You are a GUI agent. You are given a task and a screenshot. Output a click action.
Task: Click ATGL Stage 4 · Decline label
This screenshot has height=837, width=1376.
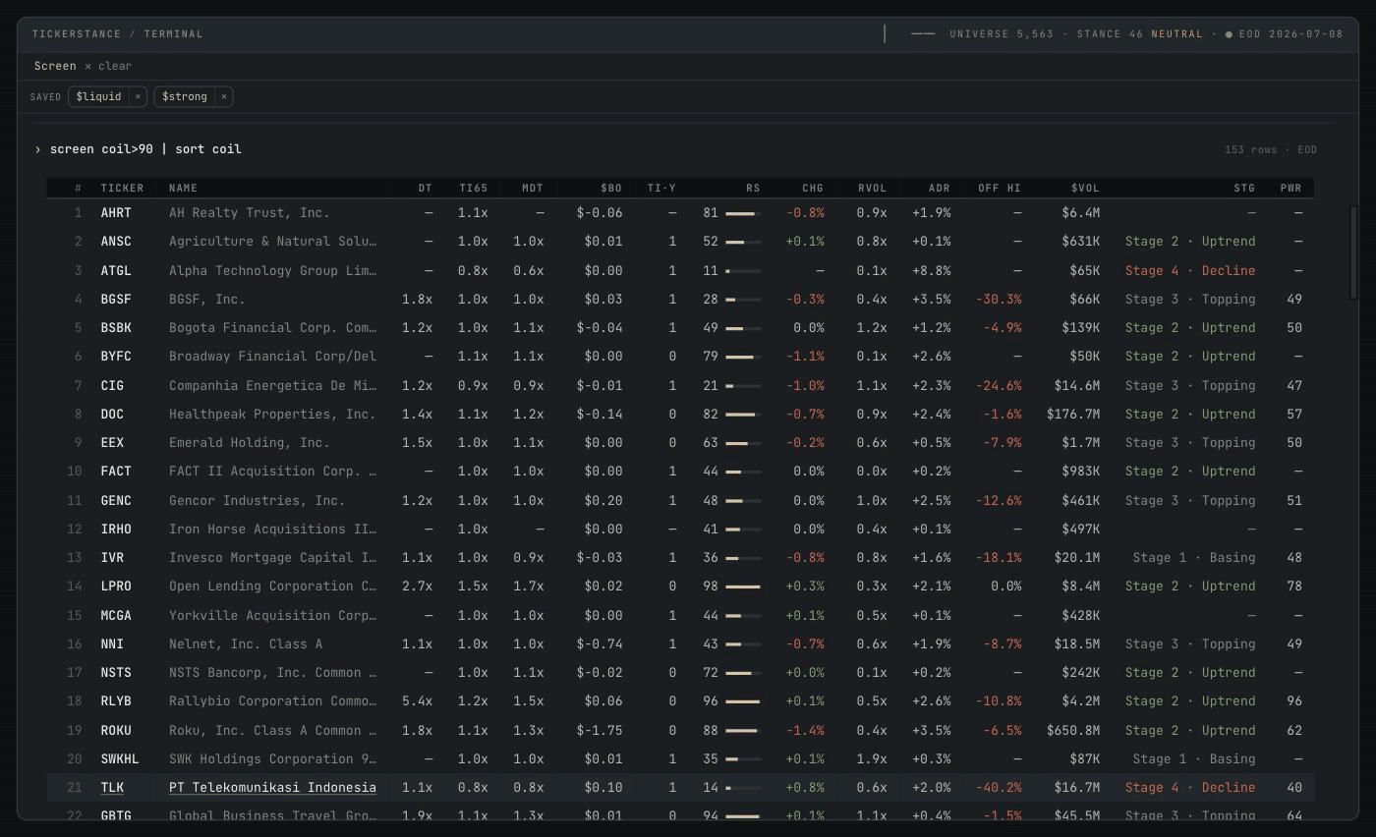[x=1190, y=270]
